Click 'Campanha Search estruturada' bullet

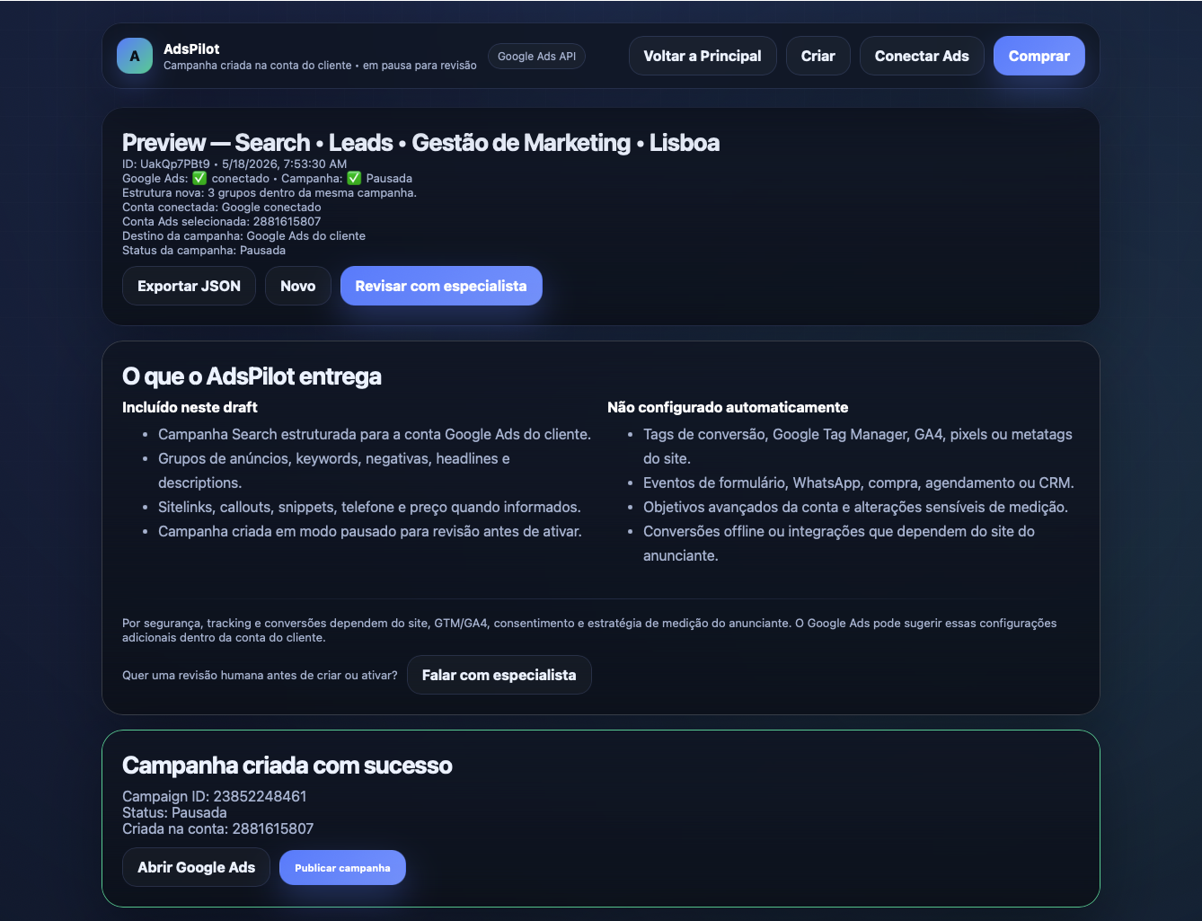click(x=375, y=434)
